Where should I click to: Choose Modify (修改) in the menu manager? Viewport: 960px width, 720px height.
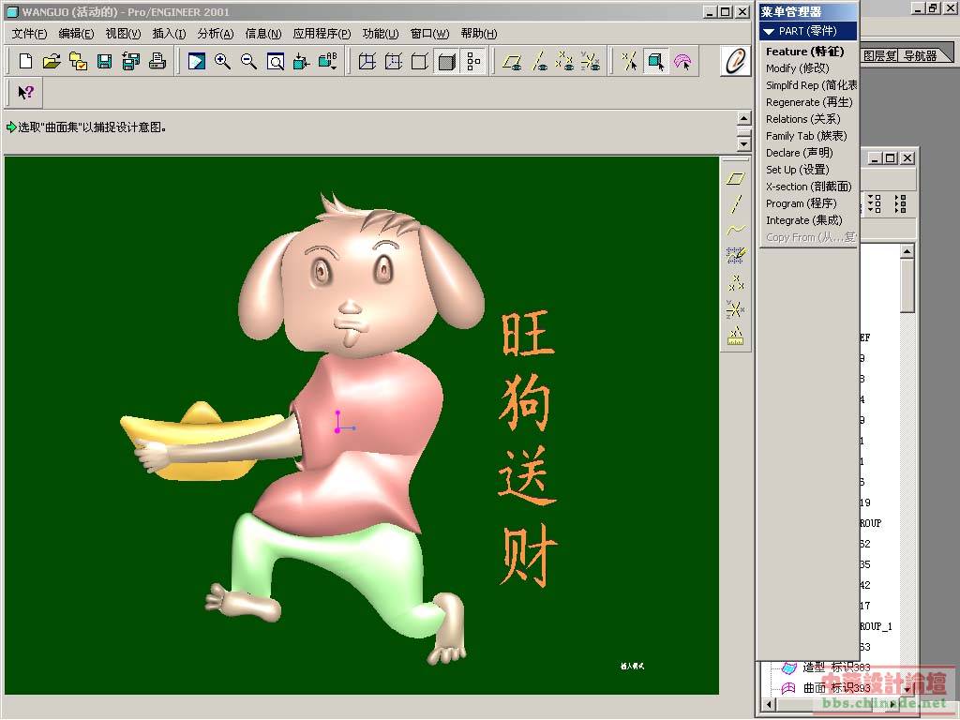click(x=797, y=68)
